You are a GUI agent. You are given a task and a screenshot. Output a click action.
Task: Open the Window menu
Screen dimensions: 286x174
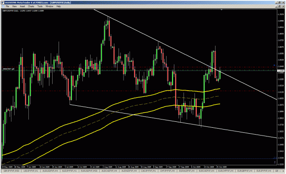(49, 6)
